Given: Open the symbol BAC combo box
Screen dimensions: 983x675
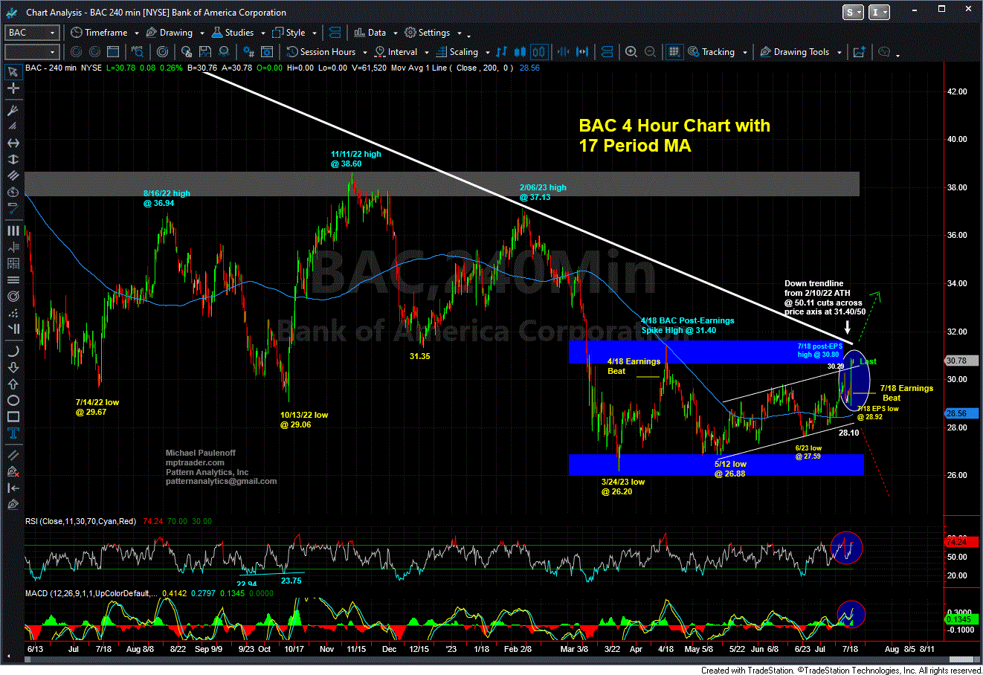Looking at the screenshot, I should pos(32,33).
